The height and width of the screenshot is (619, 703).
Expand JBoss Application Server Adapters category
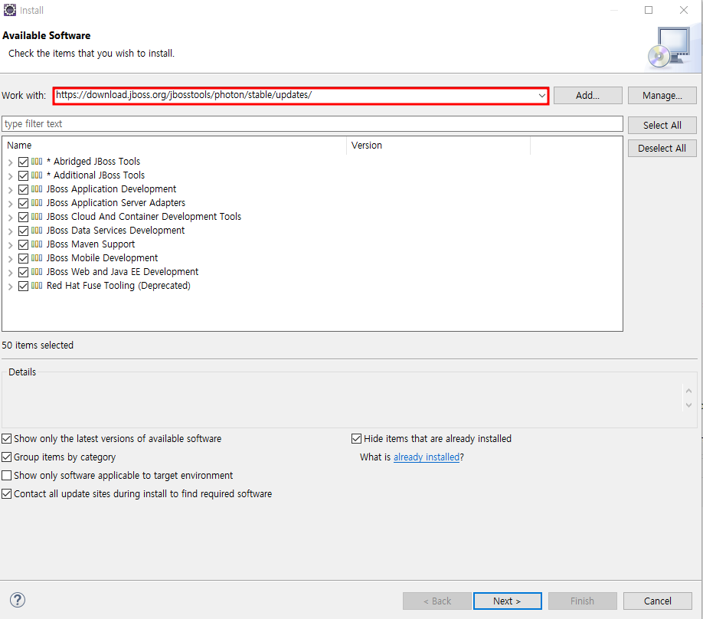click(10, 204)
